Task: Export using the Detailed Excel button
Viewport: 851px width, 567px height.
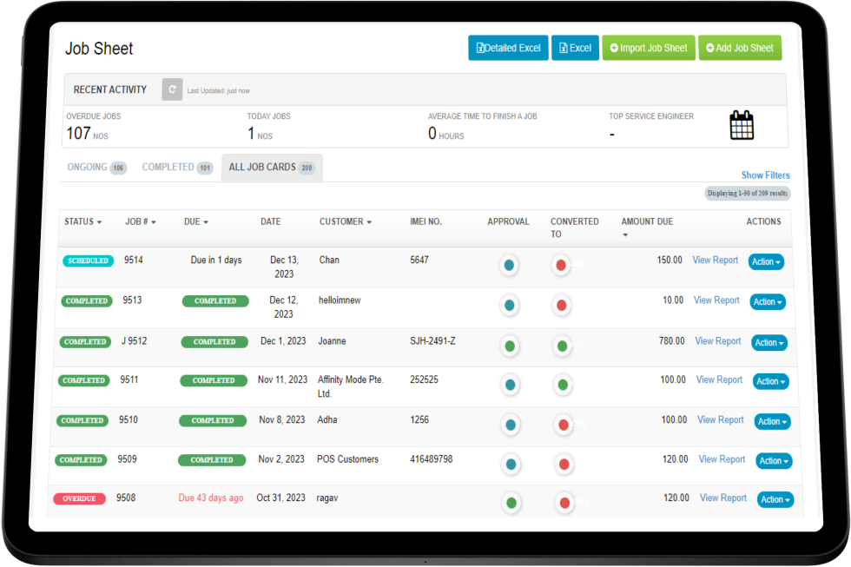Action: tap(508, 48)
